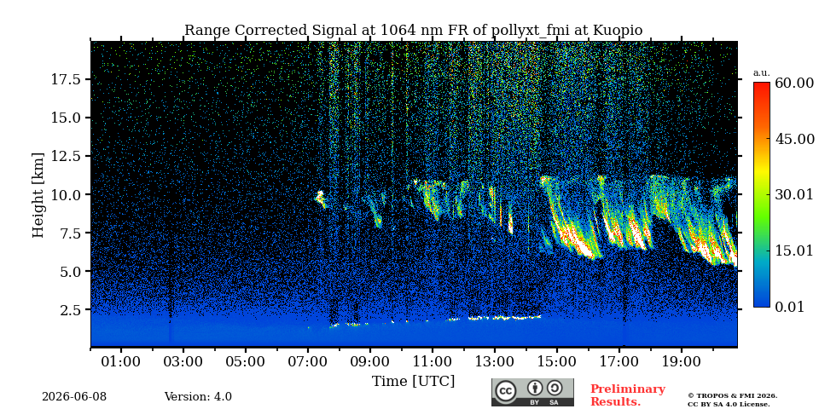Click the '7.5' height tick label
819x409 pixels.
[70, 233]
